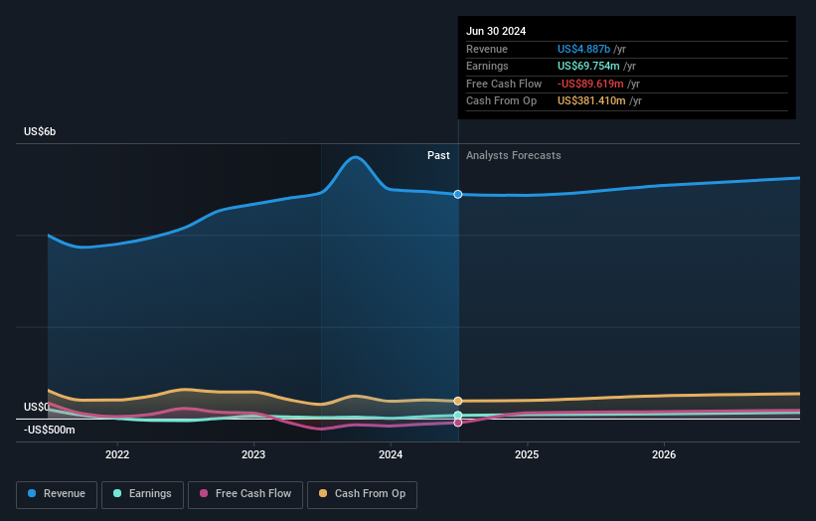The width and height of the screenshot is (816, 521).
Task: Click the 2025 x-axis label
Action: pyautogui.click(x=527, y=454)
